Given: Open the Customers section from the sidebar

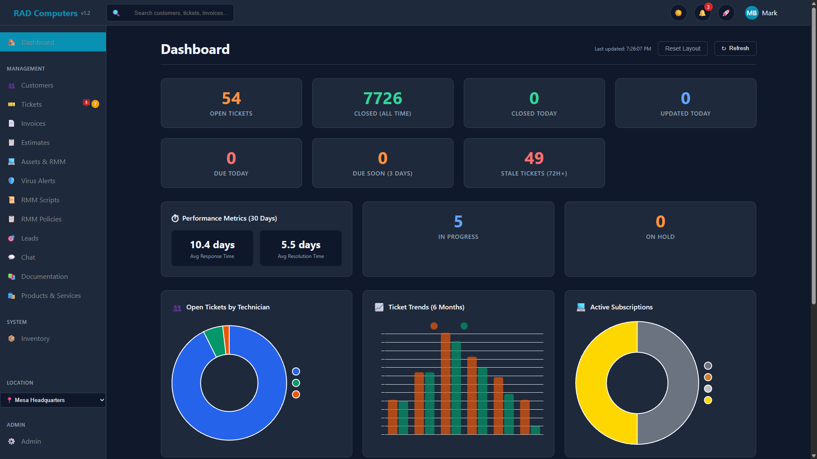Looking at the screenshot, I should pyautogui.click(x=37, y=85).
